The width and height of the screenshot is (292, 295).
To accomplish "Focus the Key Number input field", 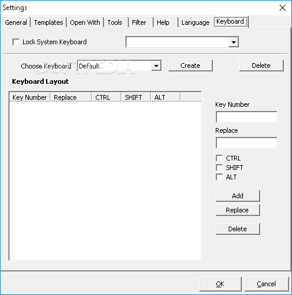I will tap(246, 117).
